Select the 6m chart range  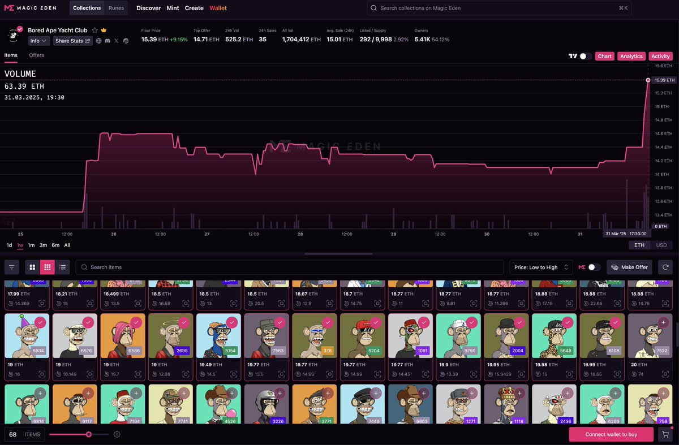coord(55,245)
